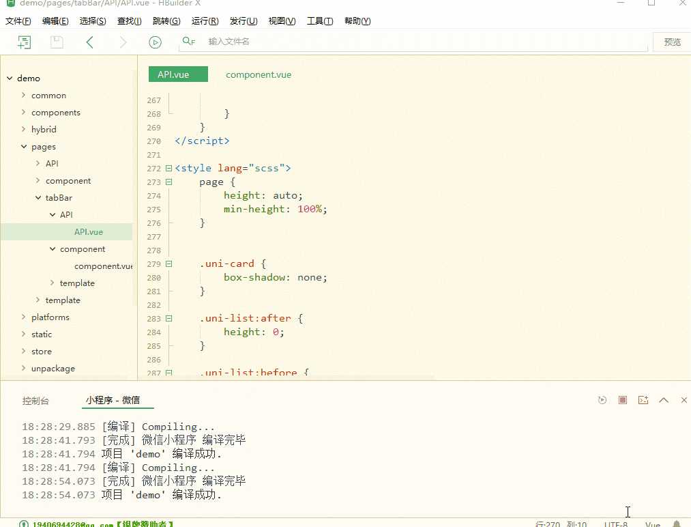Click the save file toolbar icon
Viewport: 691px width, 527px height.
point(57,42)
